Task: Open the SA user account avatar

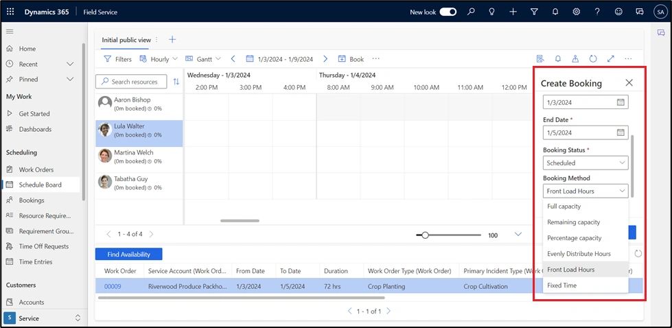Action: [x=660, y=12]
